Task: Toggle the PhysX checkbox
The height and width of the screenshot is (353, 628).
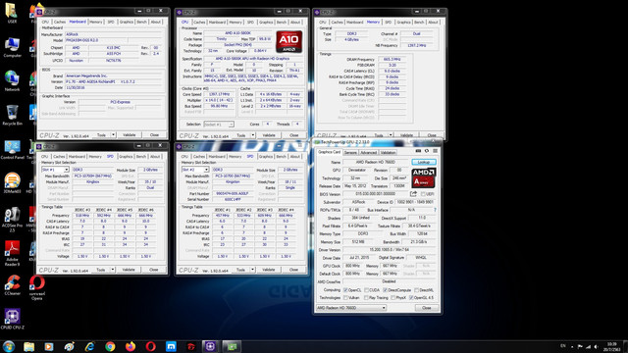Action: [x=392, y=298]
